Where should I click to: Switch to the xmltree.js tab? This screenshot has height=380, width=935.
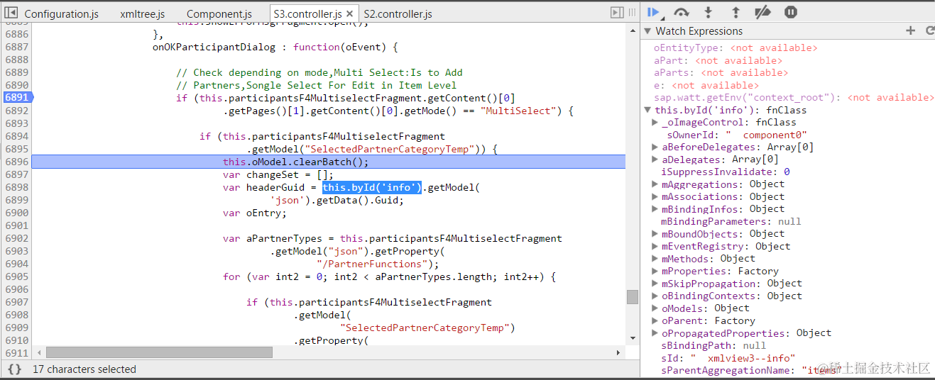click(142, 14)
